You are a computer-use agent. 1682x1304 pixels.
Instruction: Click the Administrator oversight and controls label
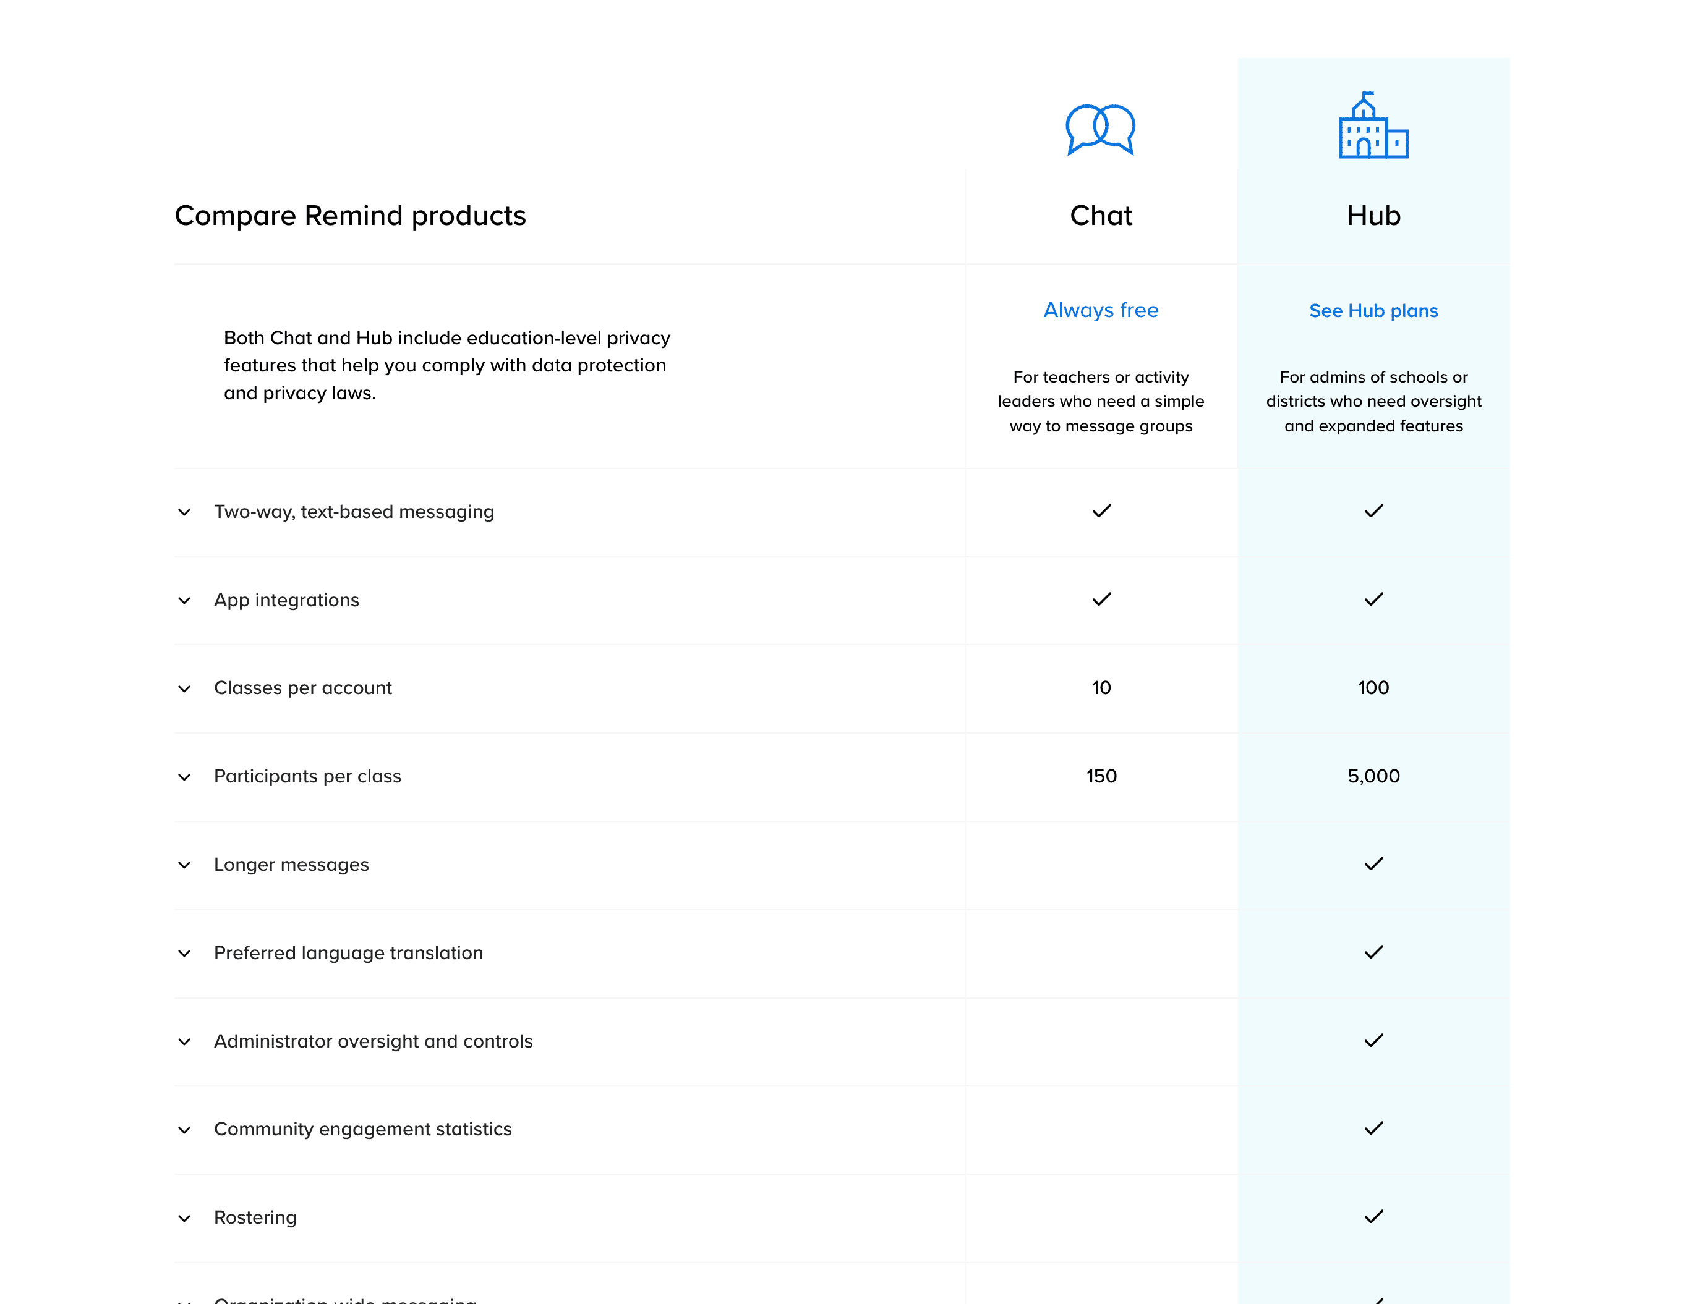(x=373, y=1041)
